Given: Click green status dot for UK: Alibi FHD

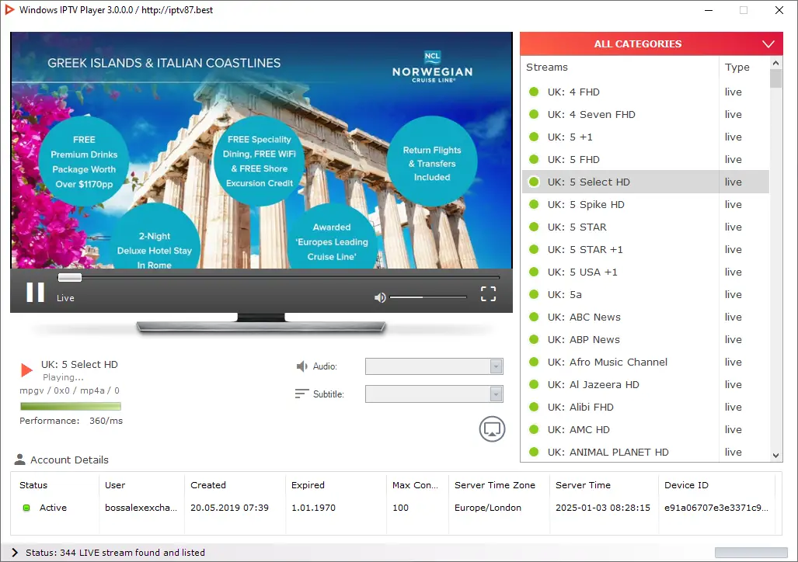Looking at the screenshot, I should (x=534, y=407).
